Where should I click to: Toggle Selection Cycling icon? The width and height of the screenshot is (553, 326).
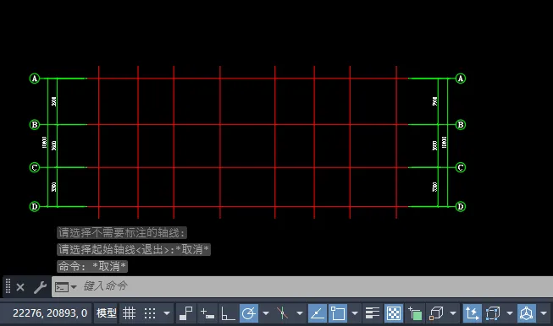[x=415, y=313]
